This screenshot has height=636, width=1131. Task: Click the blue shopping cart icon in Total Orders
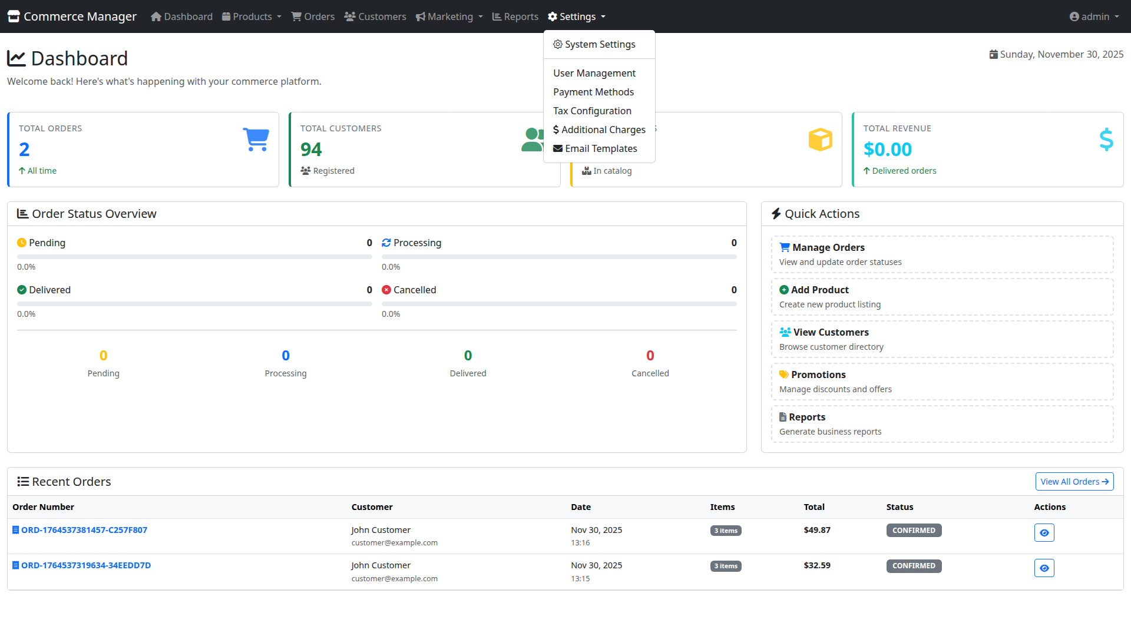tap(256, 140)
